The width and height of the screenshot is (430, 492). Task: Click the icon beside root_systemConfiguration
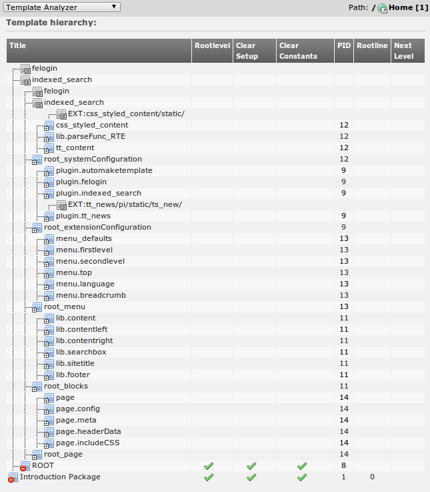tap(37, 160)
